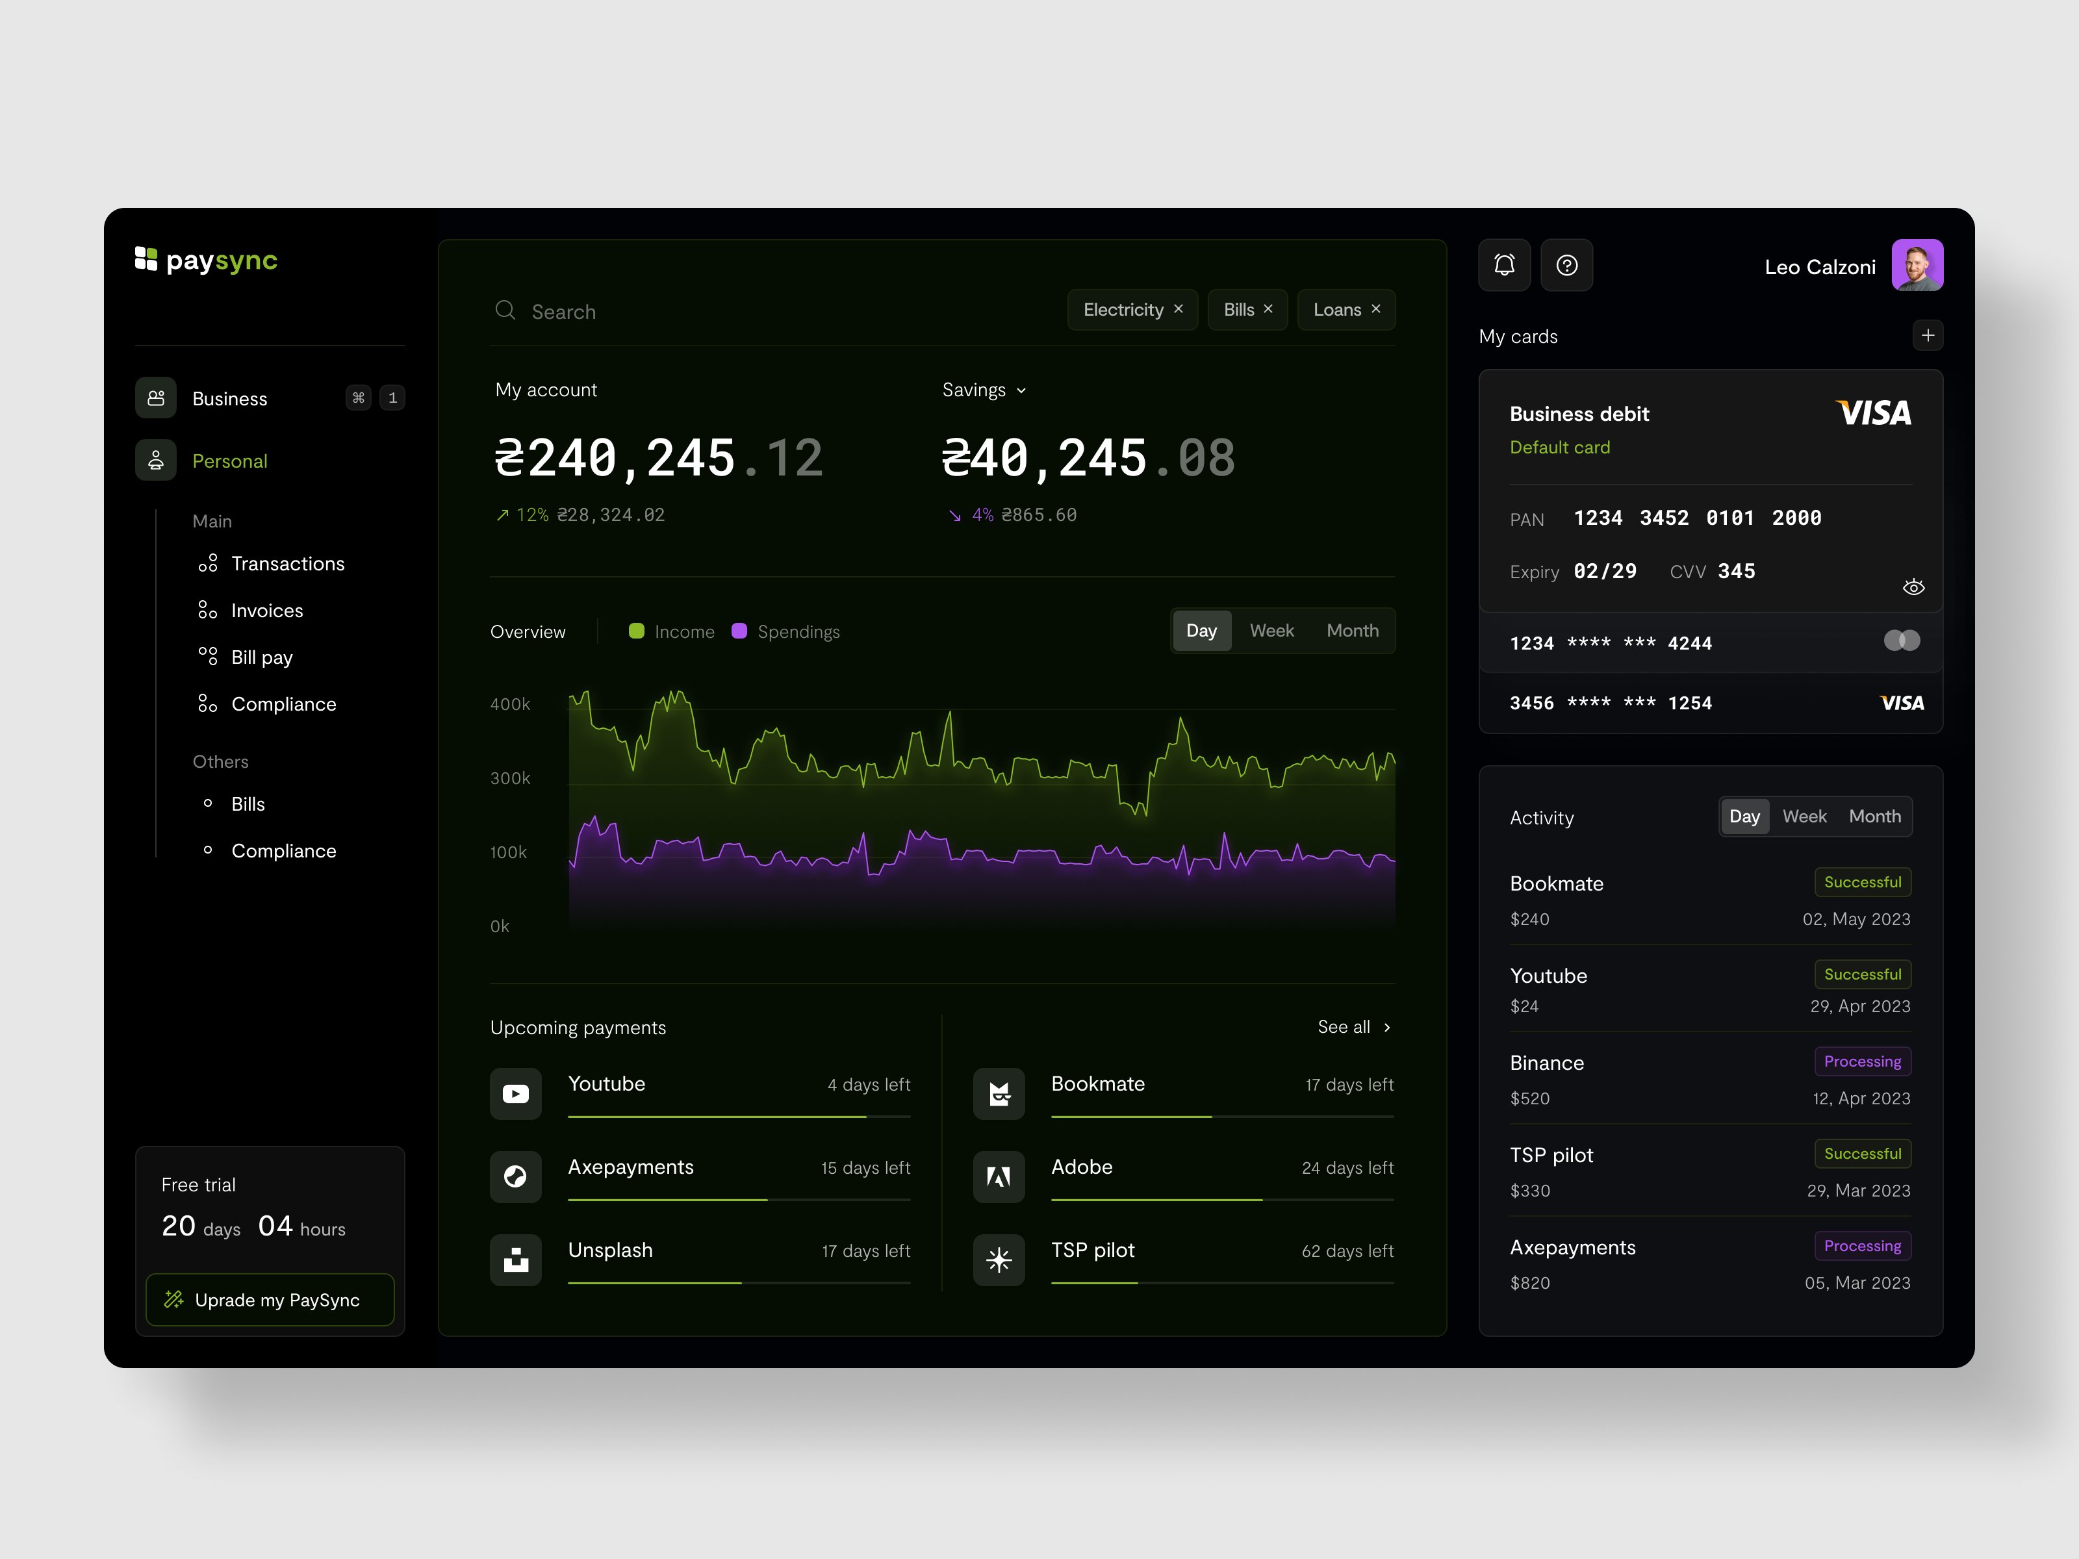
Task: Click the Business sidebar icon
Action: pos(156,398)
